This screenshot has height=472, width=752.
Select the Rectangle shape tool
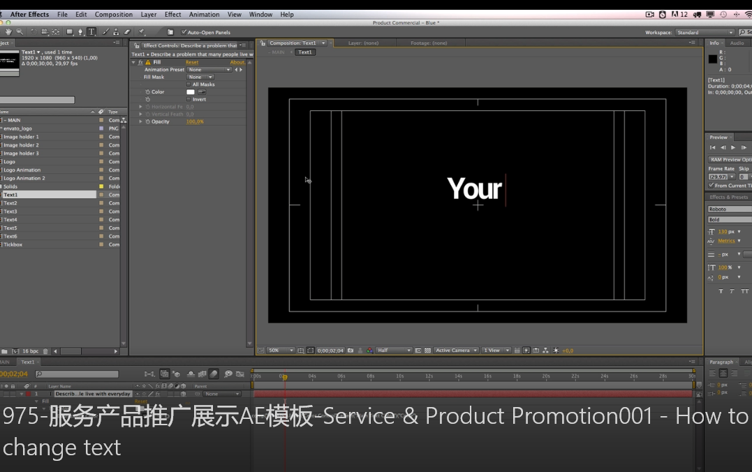(70, 31)
